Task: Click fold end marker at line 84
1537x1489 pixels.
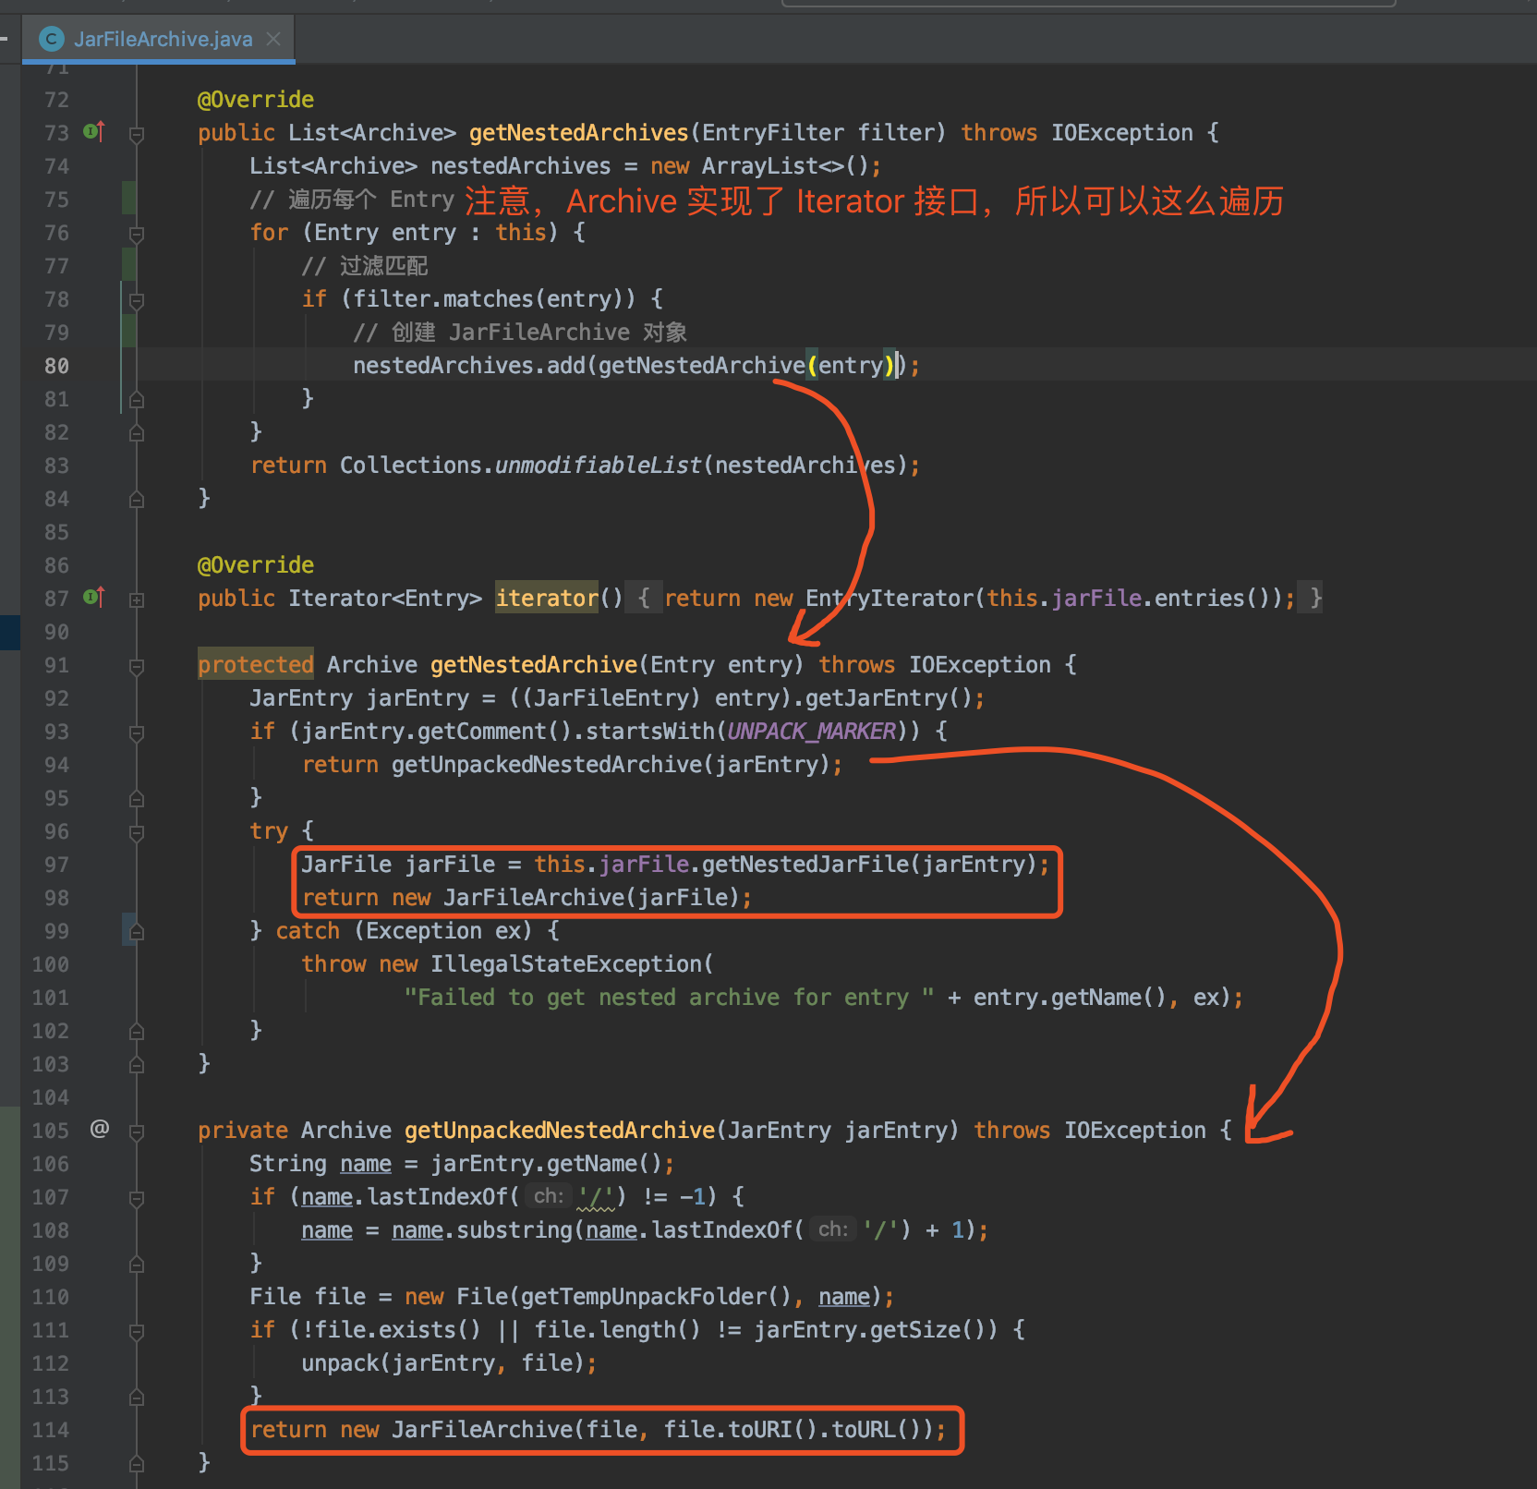Action: click(137, 500)
